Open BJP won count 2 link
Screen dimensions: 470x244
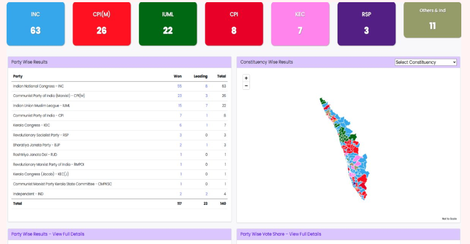[x=180, y=145]
